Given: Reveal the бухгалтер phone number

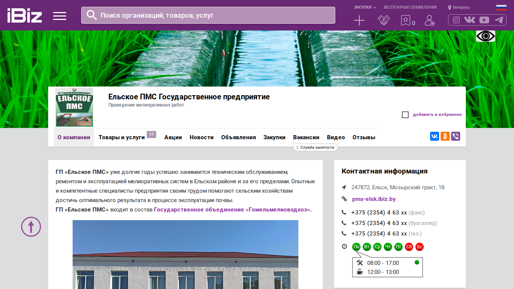Looking at the screenshot, I should 379,223.
